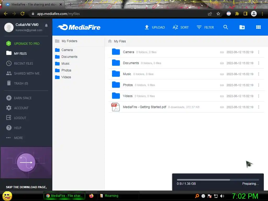This screenshot has width=268, height=201.
Task: Click the Documents folder icon in file list
Action: (x=116, y=63)
